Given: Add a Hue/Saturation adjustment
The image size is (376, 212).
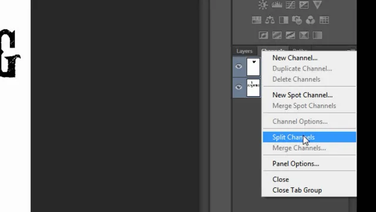Looking at the screenshot, I should 256,20.
